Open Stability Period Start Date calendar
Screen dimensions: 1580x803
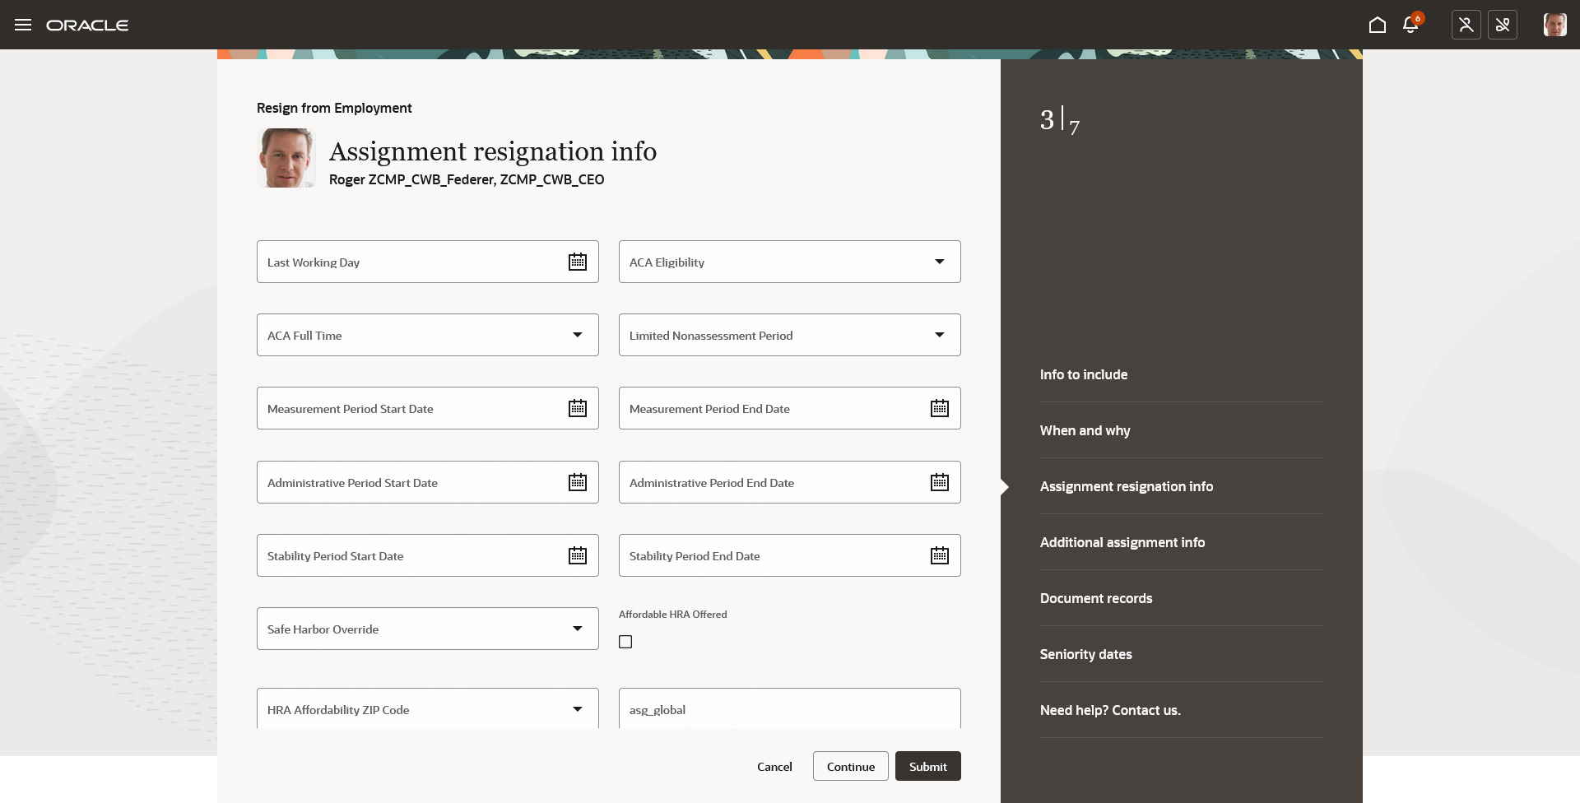click(x=578, y=555)
